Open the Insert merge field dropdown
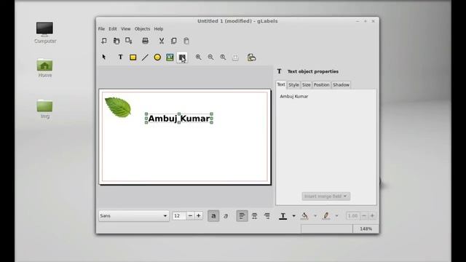The width and height of the screenshot is (466, 262). pos(325,196)
